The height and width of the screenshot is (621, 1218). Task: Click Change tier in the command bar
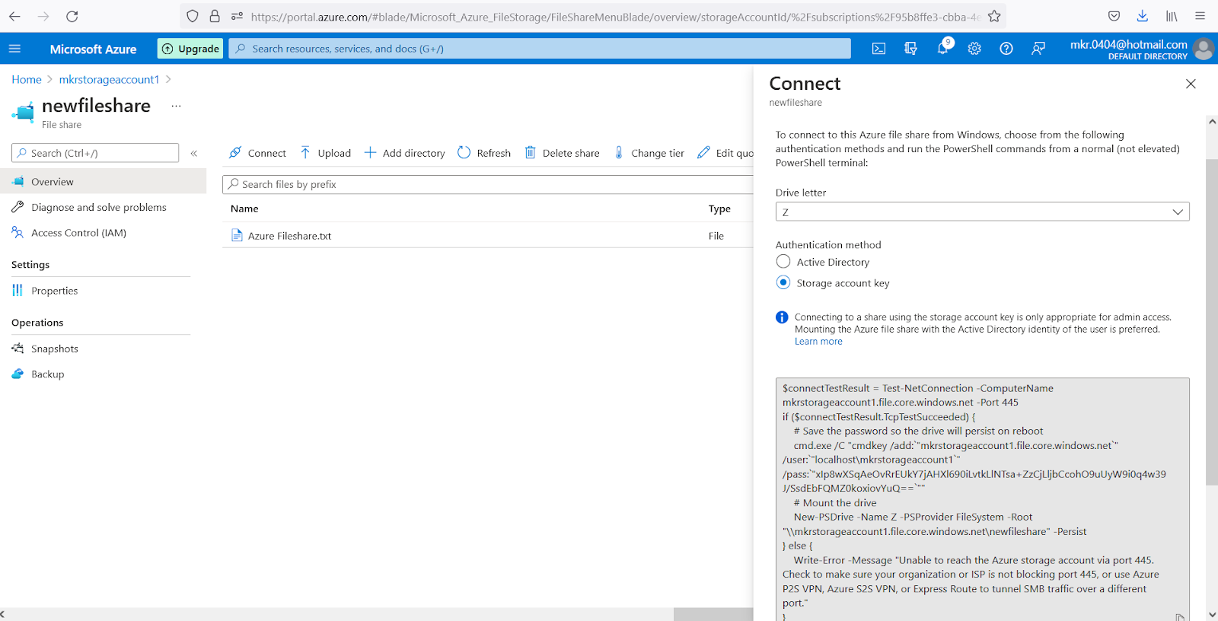[x=649, y=153]
